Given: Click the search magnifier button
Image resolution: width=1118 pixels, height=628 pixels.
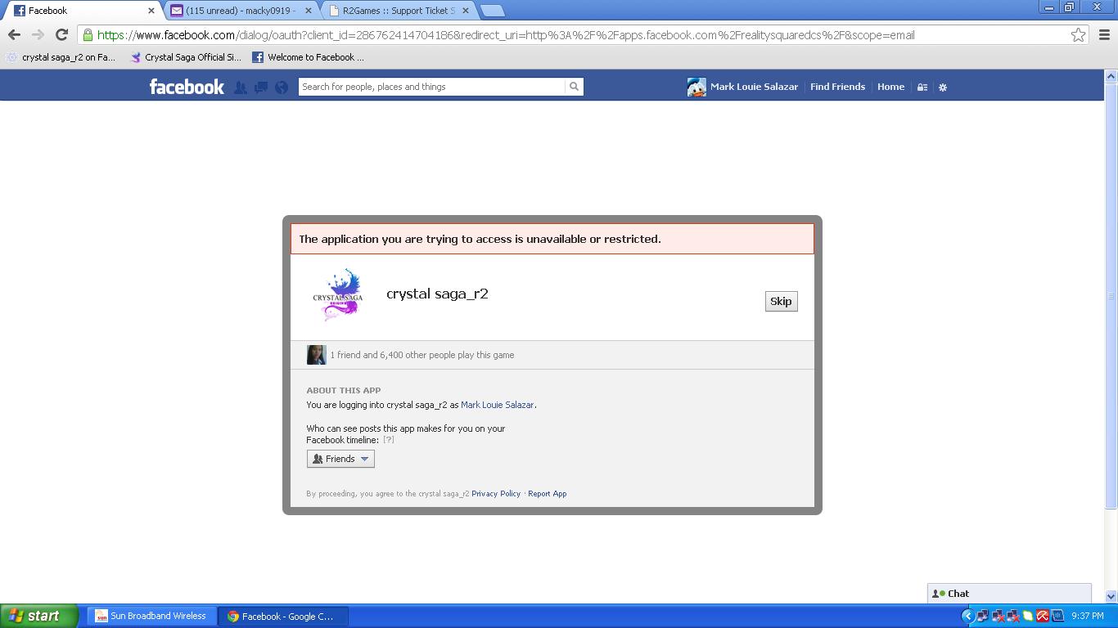Looking at the screenshot, I should pos(574,87).
